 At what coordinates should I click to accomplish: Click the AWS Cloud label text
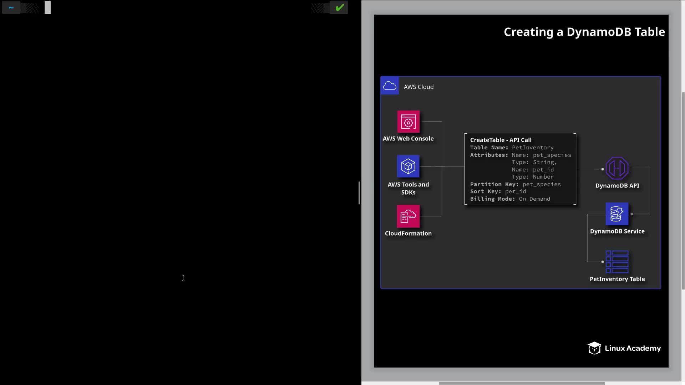[418, 87]
